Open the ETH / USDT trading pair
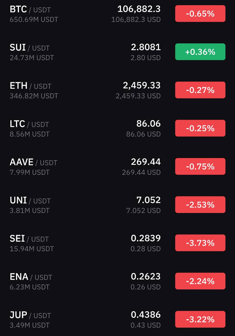Screen dimensions: 235x336 (118, 90)
